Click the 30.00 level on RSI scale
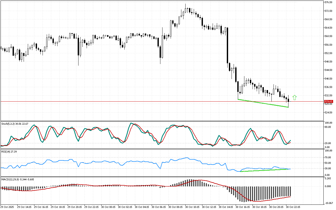This screenshot has width=336, height=210. point(328,168)
